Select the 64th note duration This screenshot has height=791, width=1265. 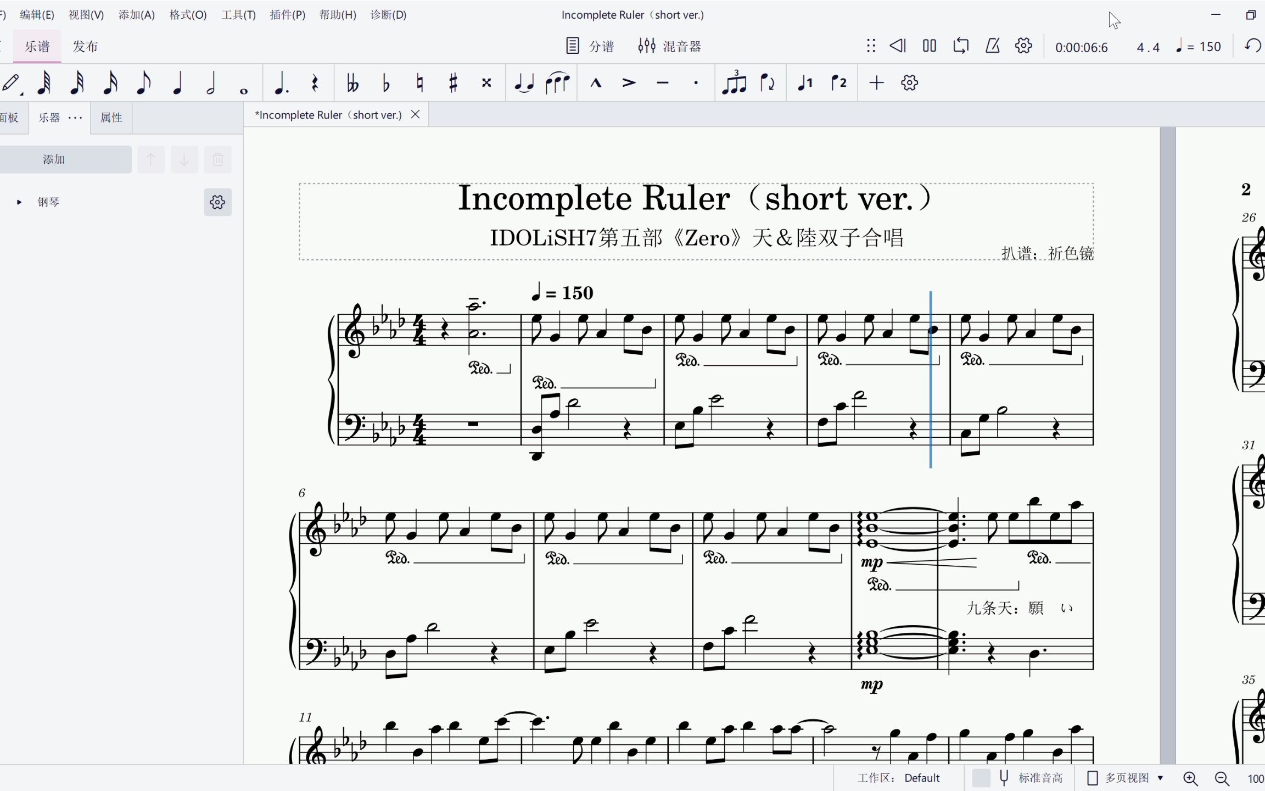click(44, 83)
